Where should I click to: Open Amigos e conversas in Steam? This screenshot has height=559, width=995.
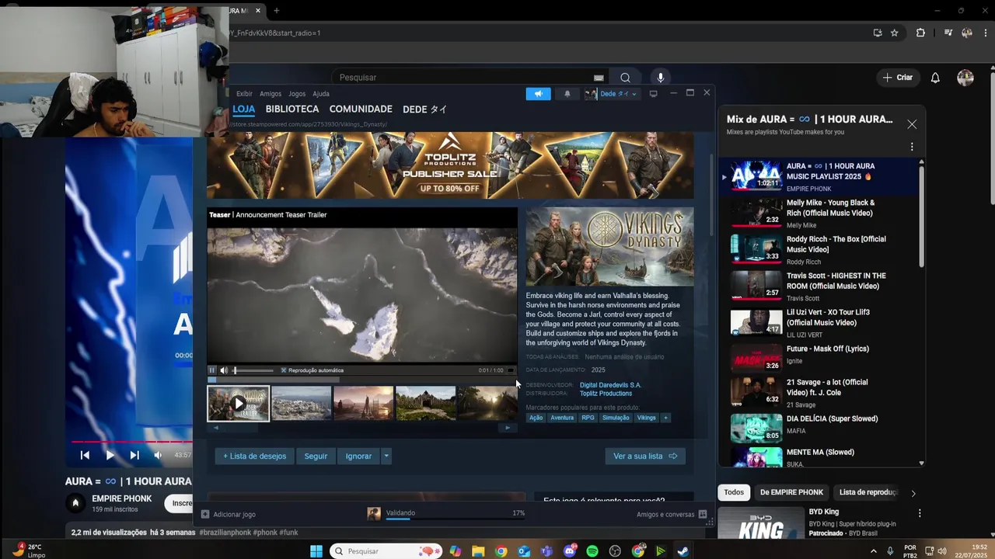(x=672, y=514)
